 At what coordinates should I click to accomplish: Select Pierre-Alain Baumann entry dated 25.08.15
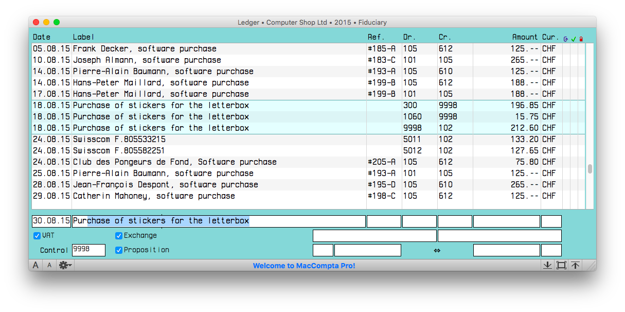tap(309, 174)
